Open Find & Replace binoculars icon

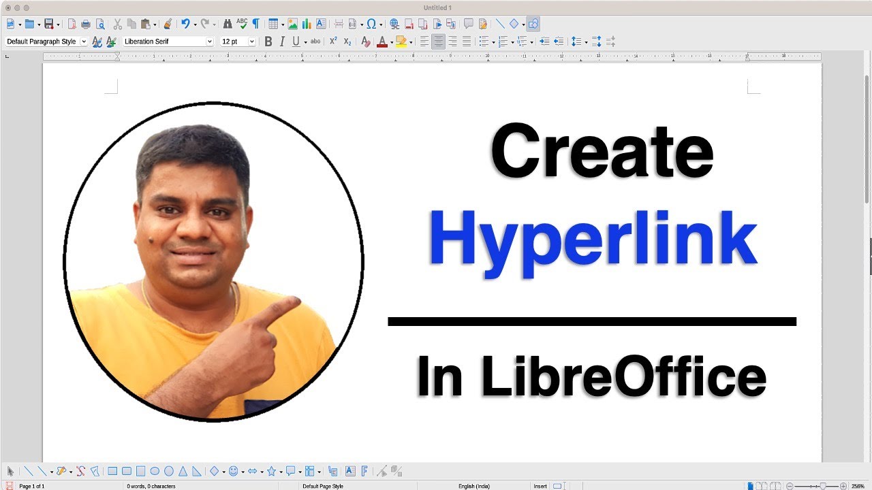tap(228, 24)
